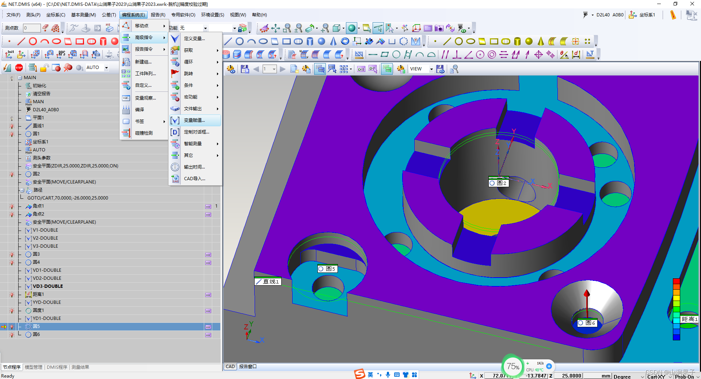The width and height of the screenshot is (701, 379).
Task: Choose 定义变量... from the submenu
Action: point(195,39)
